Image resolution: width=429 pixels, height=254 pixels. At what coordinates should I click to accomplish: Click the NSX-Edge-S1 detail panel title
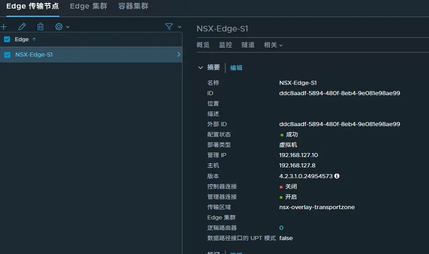(x=222, y=29)
